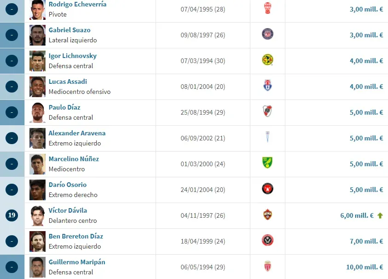Click Guillermo Maripán's 10,00 mill. € value

(365, 267)
